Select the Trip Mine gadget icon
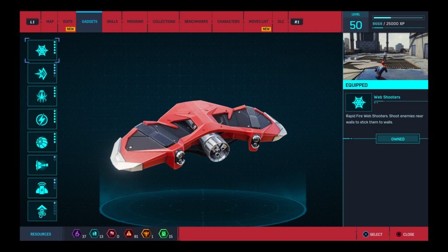The image size is (448, 252). click(42, 165)
